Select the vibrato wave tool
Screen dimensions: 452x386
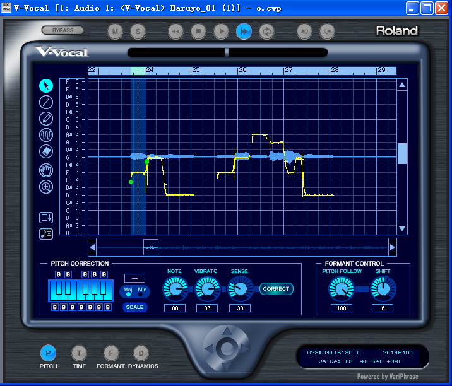click(46, 135)
